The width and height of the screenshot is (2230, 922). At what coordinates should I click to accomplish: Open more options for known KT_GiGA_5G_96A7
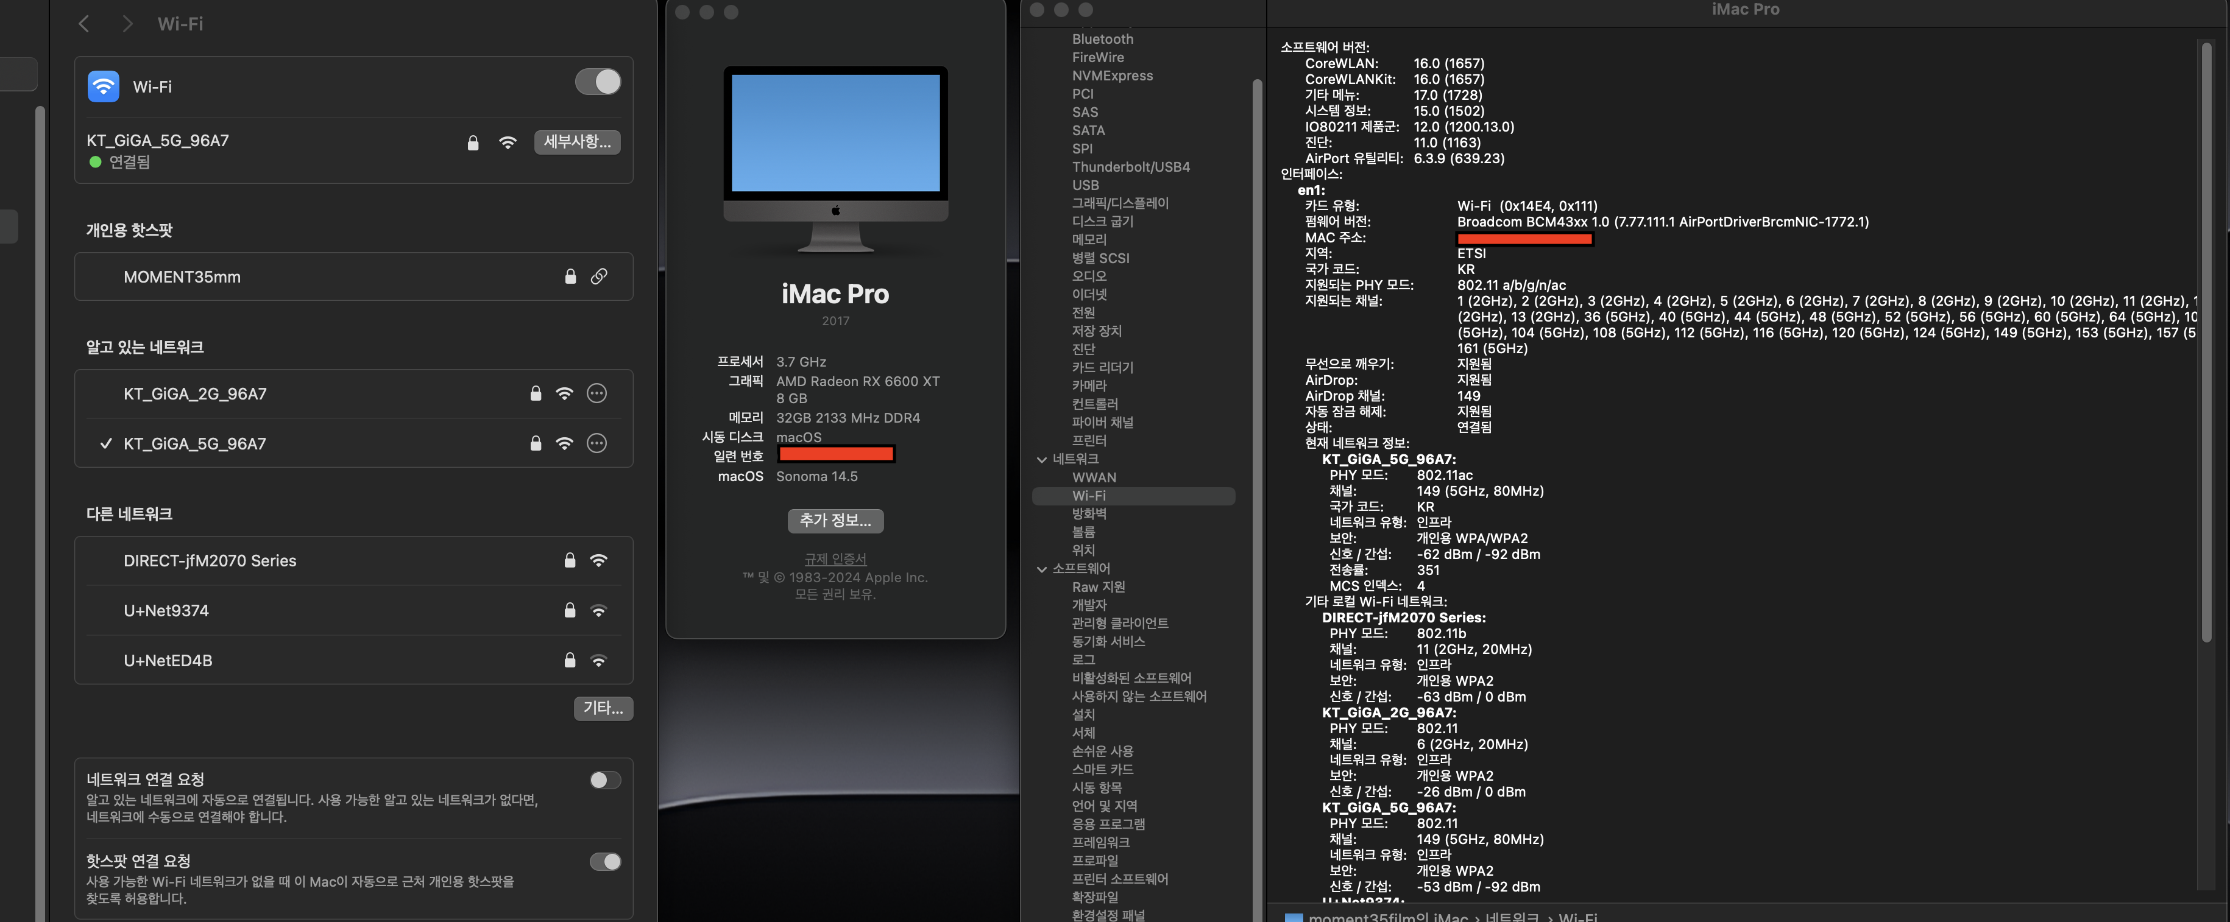click(596, 443)
